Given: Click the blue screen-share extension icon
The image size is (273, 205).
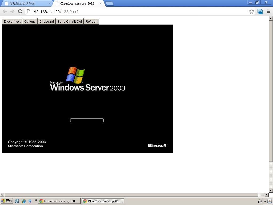Looking at the screenshot, I should point(260,11).
